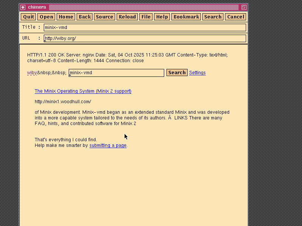302x226 pixels.
Task: Click the File toolbar button
Action: [146, 17]
